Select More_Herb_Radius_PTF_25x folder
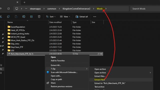The width and height of the screenshot is (160, 90). [x=22, y=40]
